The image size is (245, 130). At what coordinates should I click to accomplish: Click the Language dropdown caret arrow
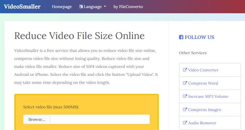(105, 6)
